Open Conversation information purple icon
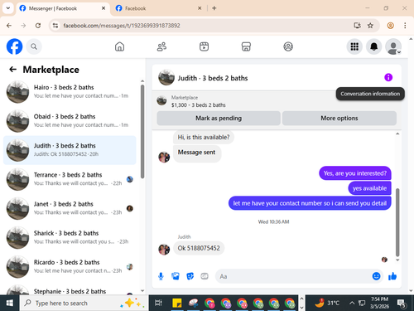Viewport: 414px width, 311px height. point(388,77)
